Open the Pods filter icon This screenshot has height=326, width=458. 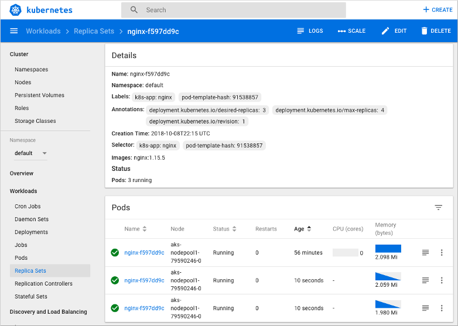point(438,208)
